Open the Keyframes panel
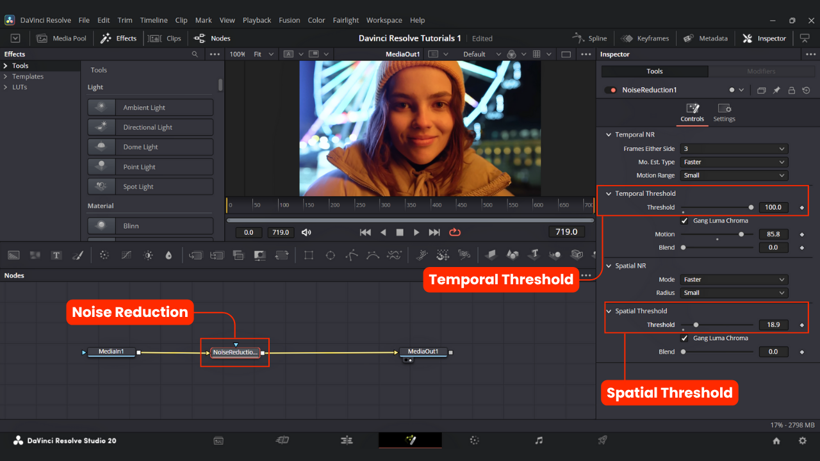 tap(645, 38)
